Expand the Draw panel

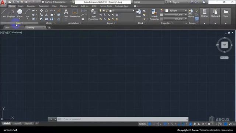click(19, 23)
